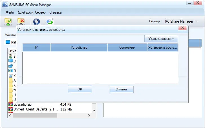This screenshot has height=128, width=205.
Task: Click the OK button in dialog
Action: (80, 89)
